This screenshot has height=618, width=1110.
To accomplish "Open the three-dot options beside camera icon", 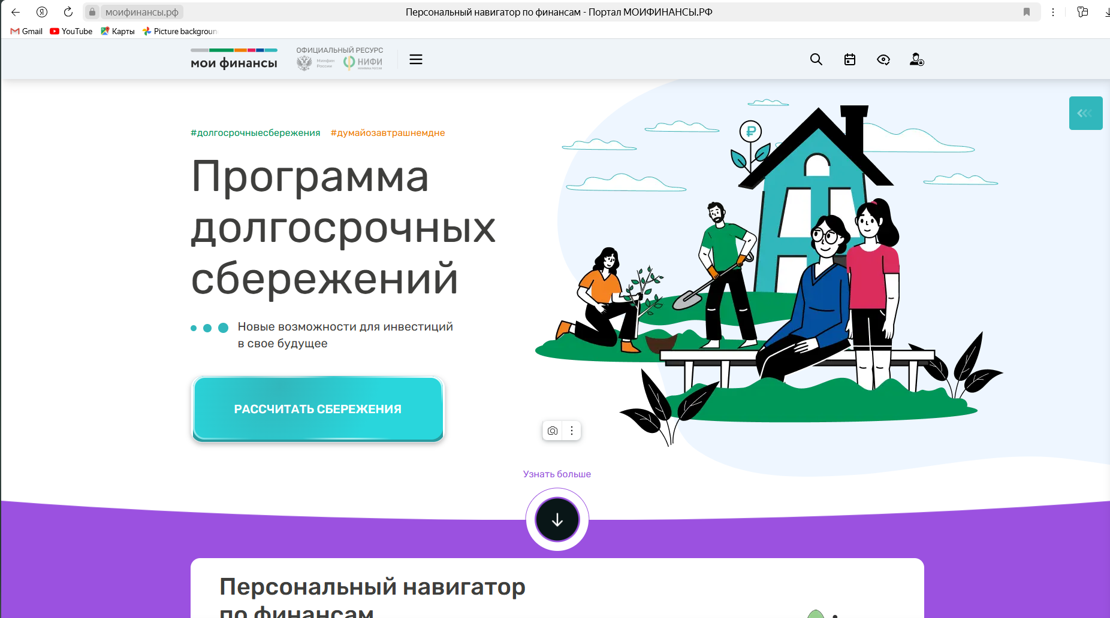I will (x=572, y=431).
